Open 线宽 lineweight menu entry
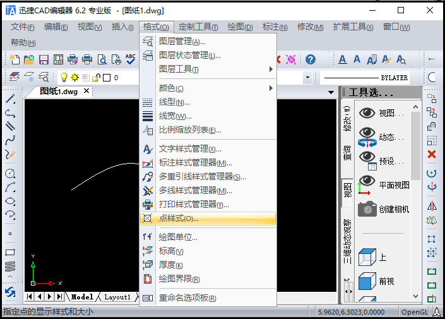This screenshot has width=445, height=319. (x=208, y=116)
